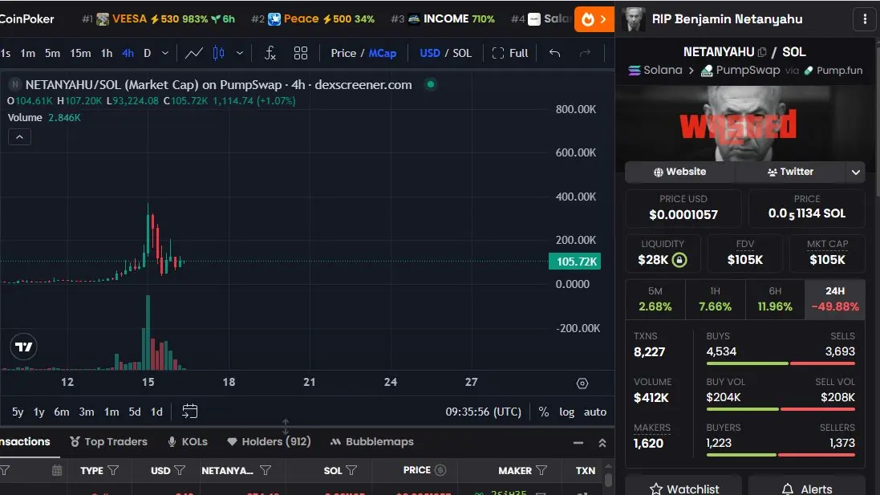Toggle log scale on chart
The image size is (880, 495).
point(567,412)
